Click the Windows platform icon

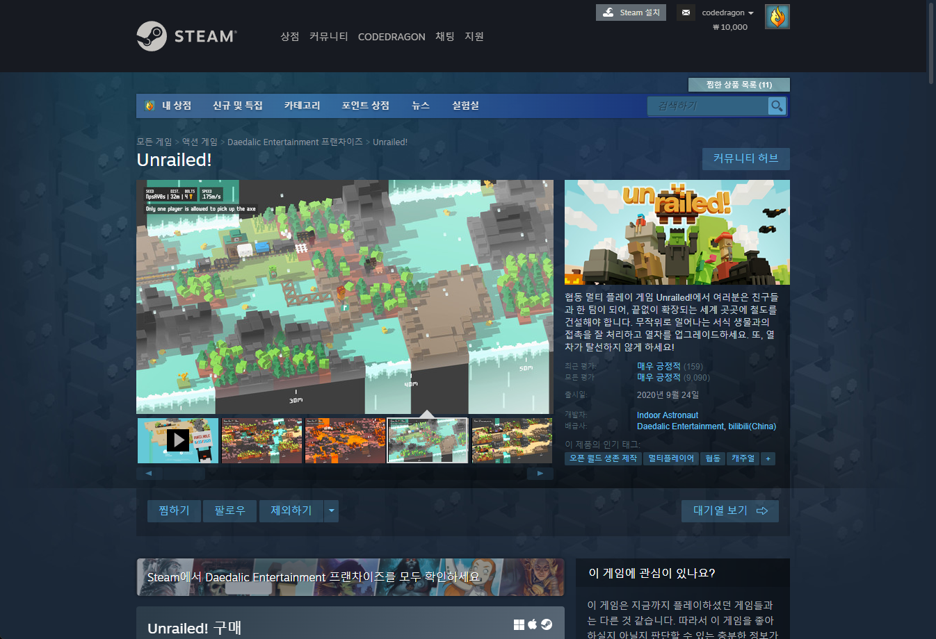pos(519,624)
